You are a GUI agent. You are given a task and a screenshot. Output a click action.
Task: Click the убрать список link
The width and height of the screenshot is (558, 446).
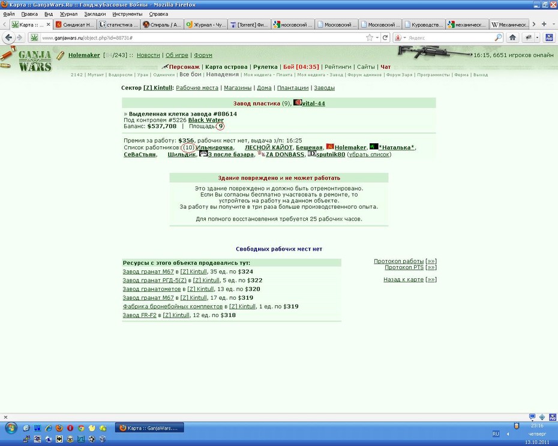(x=369, y=154)
